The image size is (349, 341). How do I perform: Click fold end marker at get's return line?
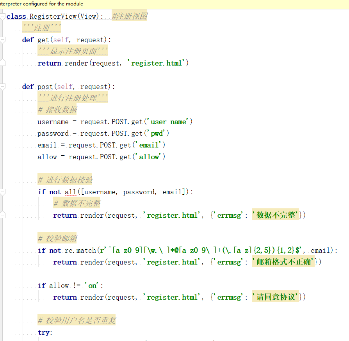3,63
